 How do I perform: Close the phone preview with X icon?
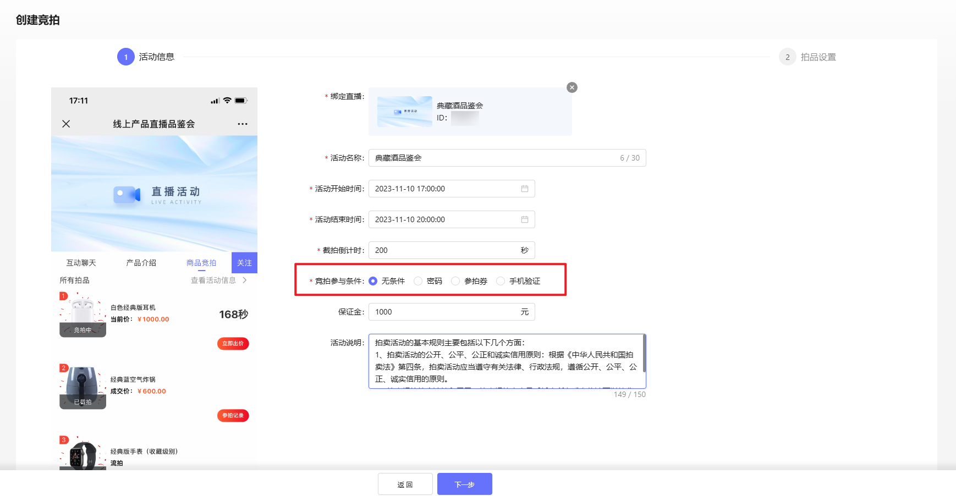coord(66,124)
